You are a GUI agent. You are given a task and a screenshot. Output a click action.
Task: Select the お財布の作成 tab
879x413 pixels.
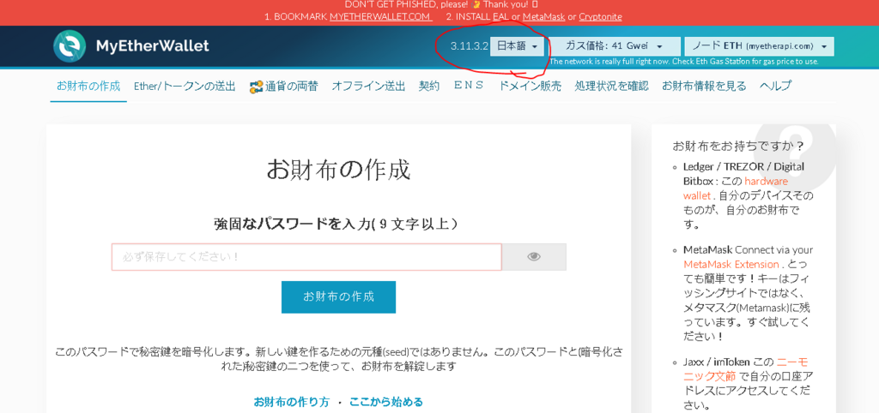(x=88, y=87)
